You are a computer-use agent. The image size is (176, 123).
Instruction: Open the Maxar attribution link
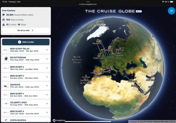tap(172, 121)
